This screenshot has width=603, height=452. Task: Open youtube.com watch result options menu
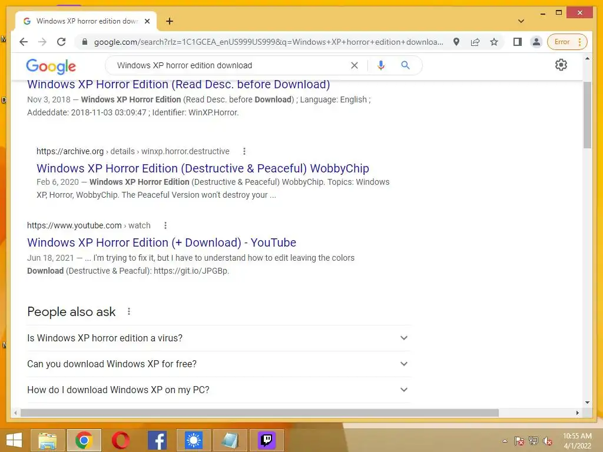point(165,225)
